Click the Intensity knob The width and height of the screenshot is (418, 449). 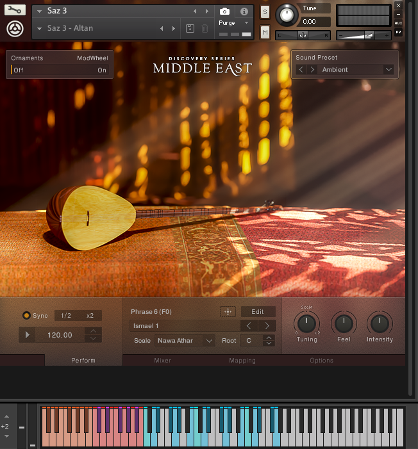[380, 323]
